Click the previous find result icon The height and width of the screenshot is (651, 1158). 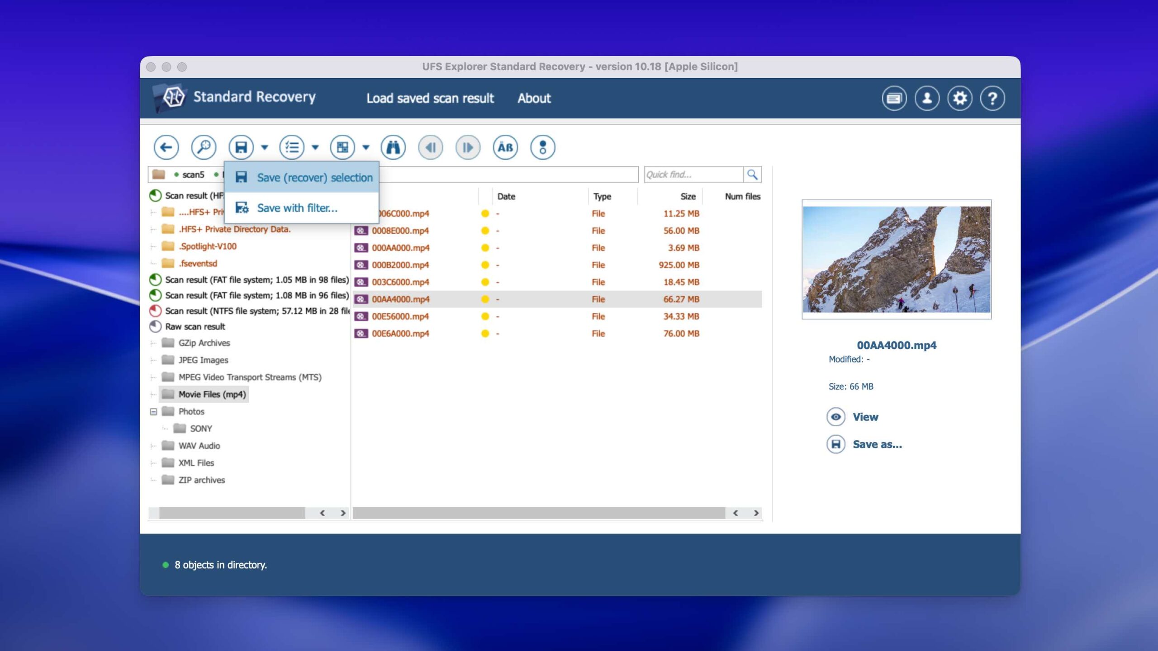coord(430,147)
